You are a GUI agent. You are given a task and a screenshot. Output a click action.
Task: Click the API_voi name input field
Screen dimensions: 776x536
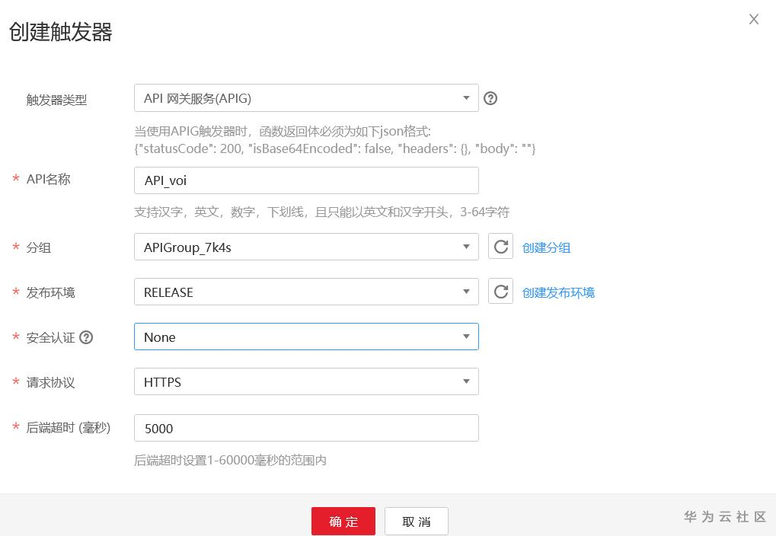click(x=305, y=180)
